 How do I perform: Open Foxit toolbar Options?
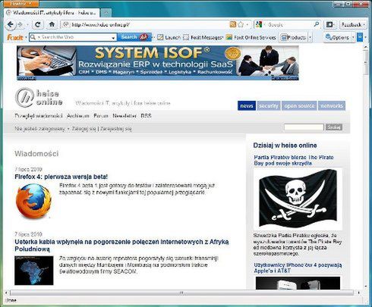click(337, 37)
